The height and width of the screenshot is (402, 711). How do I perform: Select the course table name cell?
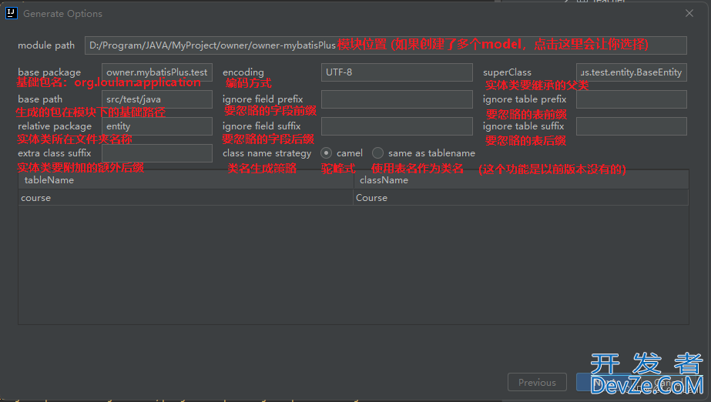point(186,198)
